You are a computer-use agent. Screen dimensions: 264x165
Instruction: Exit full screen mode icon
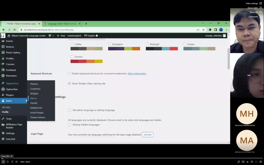(256, 162)
